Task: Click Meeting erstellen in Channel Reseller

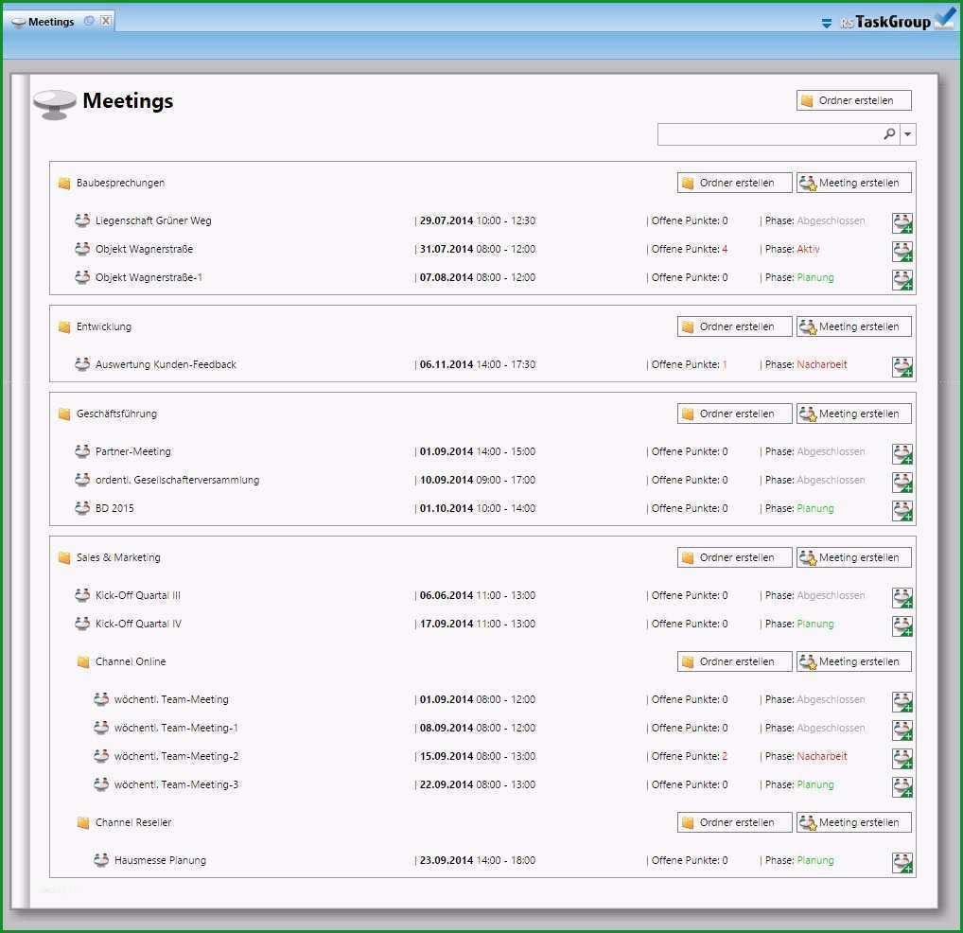Action: tap(853, 822)
